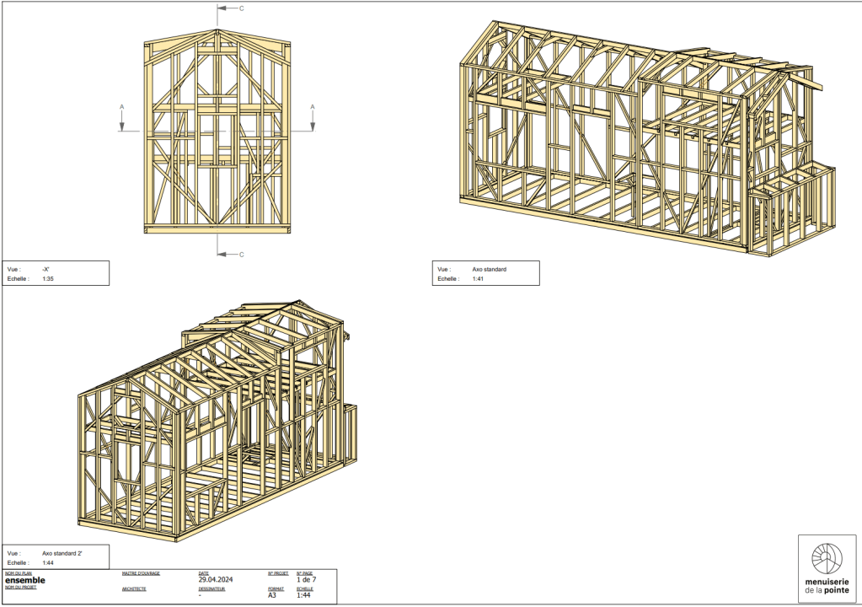The width and height of the screenshot is (862, 607).
Task: Click the date 29.04.2024 field
Action: 216,580
